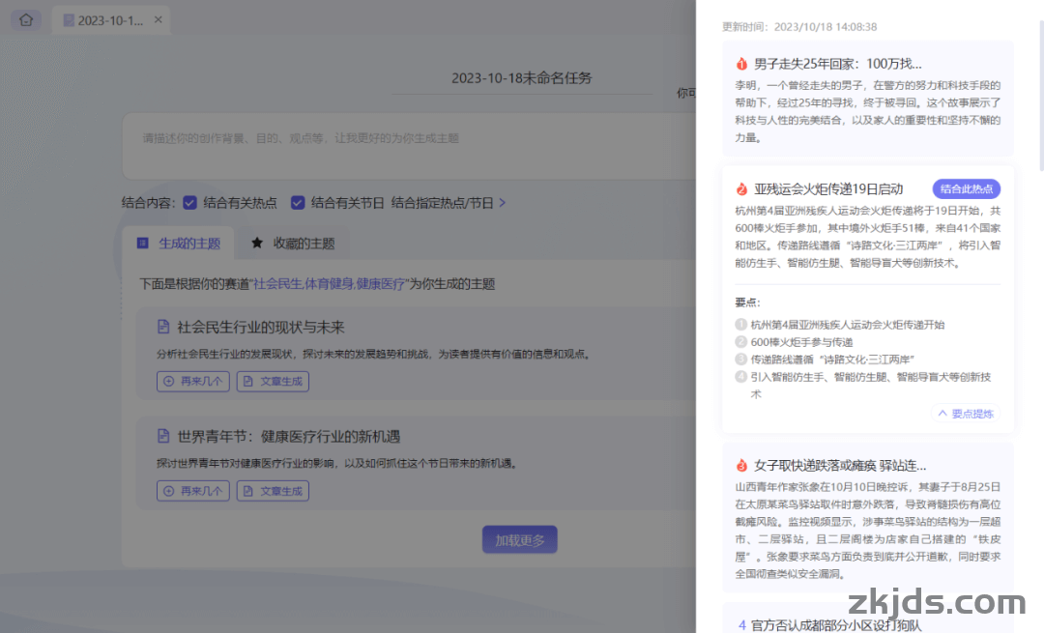Toggle the 结合有关热点 checkbox
This screenshot has width=1044, height=633.
[189, 202]
